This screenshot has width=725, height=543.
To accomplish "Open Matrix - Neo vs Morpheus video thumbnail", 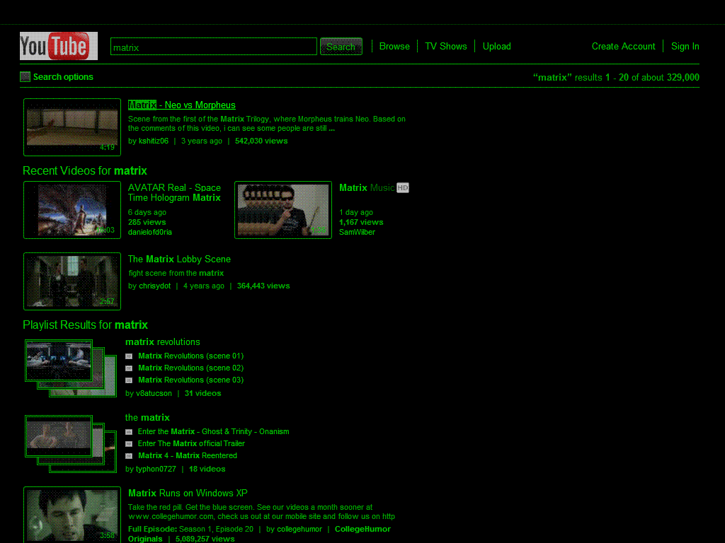I will point(72,127).
